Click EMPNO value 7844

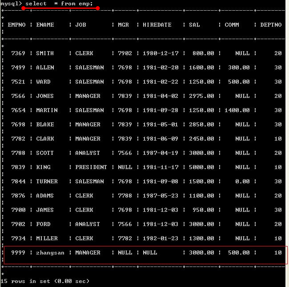pyautogui.click(x=18, y=182)
